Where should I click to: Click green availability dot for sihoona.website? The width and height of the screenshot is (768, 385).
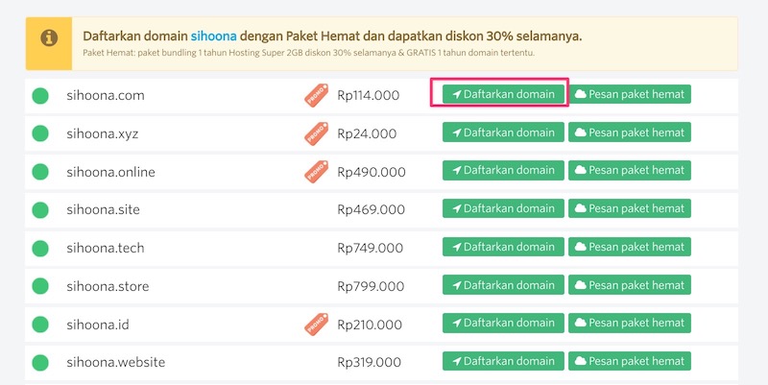click(40, 363)
